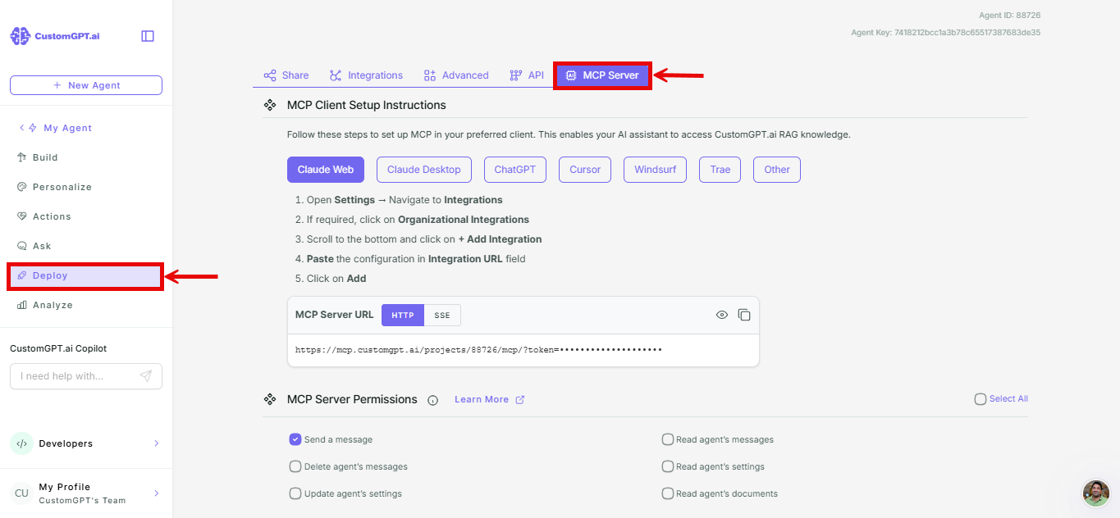This screenshot has height=518, width=1120.
Task: Open the API tab
Action: (x=527, y=75)
